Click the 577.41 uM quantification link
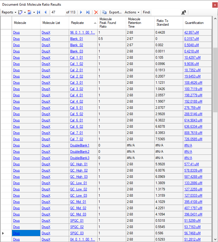Viewport: 218px width, 242px height. (x=191, y=164)
